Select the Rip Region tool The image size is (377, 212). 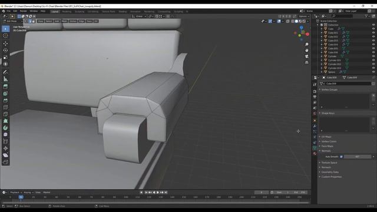pos(5,163)
